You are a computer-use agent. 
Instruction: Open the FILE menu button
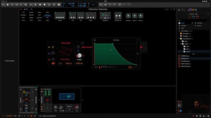click(3, 5)
